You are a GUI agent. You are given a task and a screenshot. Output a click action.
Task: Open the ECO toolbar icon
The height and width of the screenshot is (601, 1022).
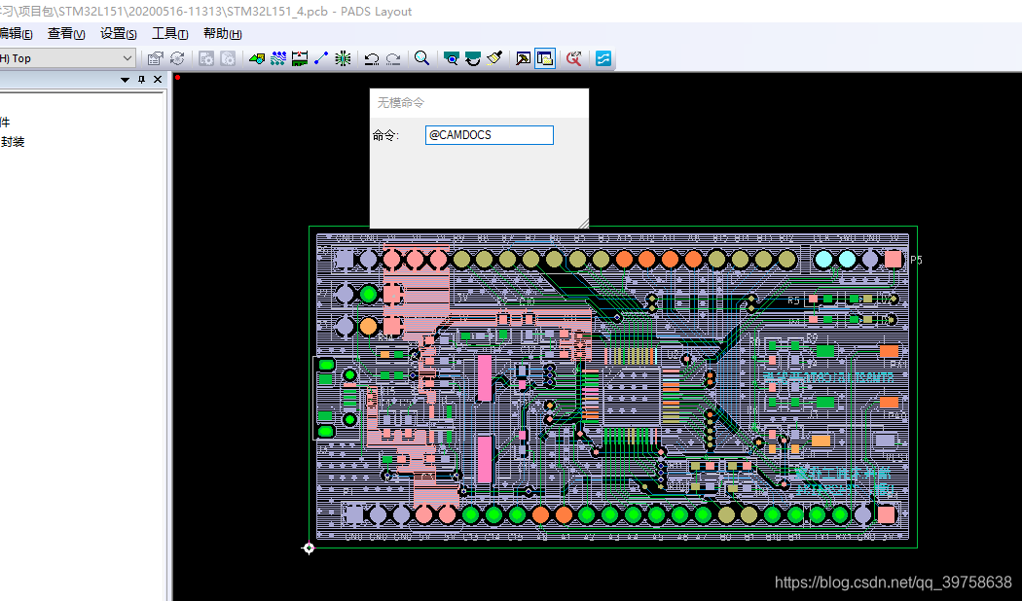pyautogui.click(x=321, y=58)
